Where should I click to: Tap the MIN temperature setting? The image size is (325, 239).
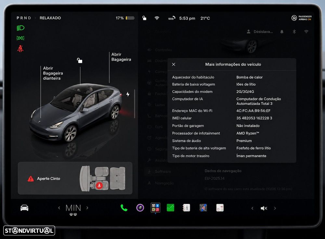coord(73,208)
